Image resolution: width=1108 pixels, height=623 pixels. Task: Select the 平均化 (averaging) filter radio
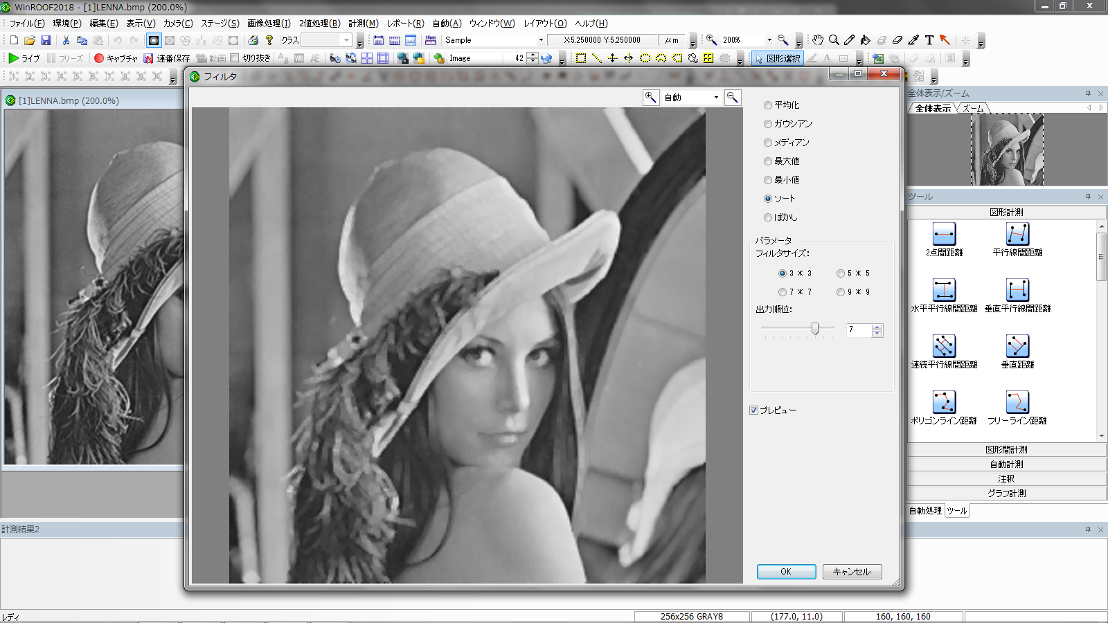coord(768,105)
